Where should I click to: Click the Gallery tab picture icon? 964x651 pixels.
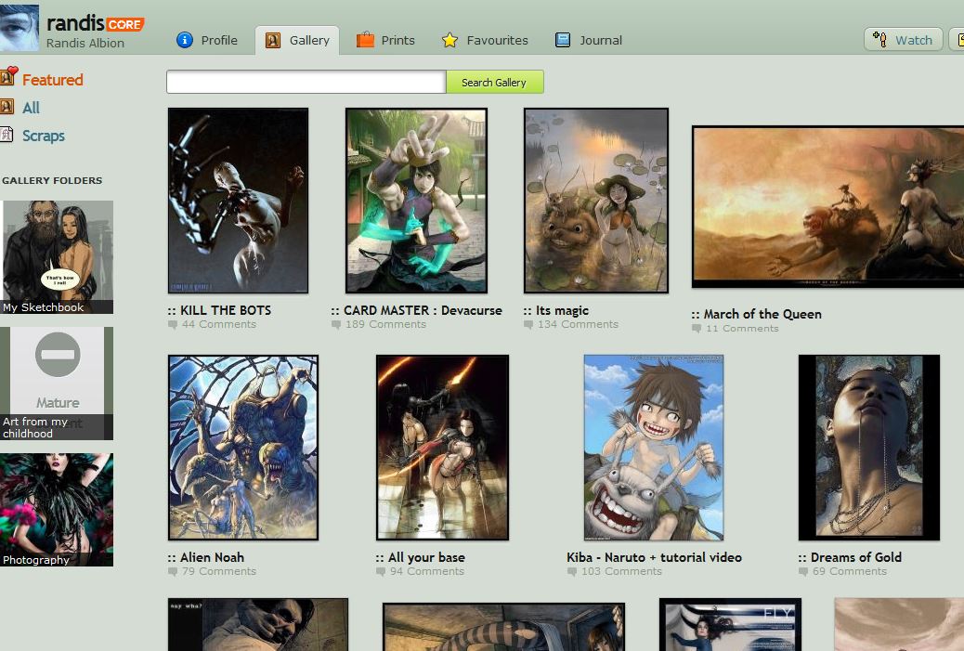273,41
